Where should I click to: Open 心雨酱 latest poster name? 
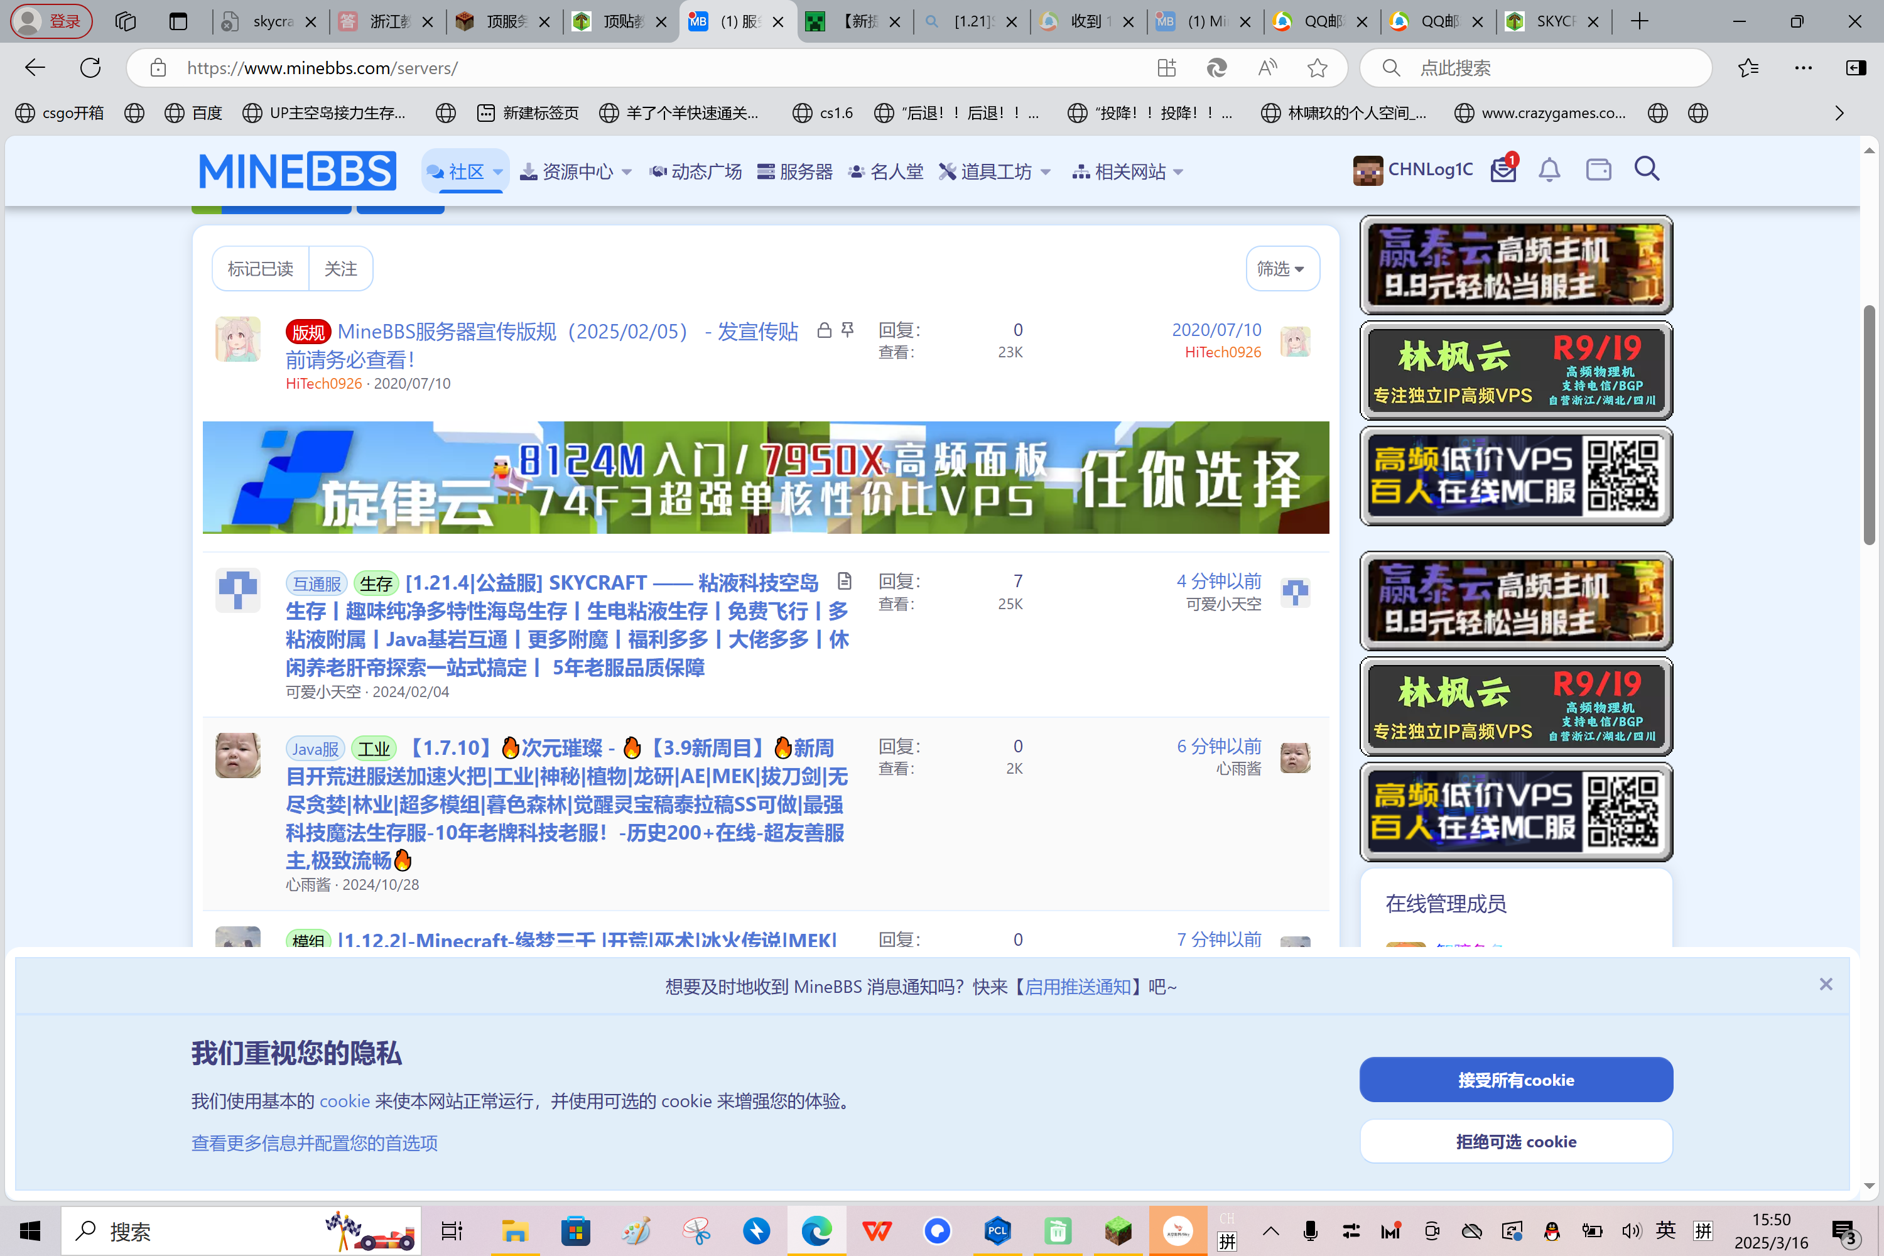coord(1238,769)
